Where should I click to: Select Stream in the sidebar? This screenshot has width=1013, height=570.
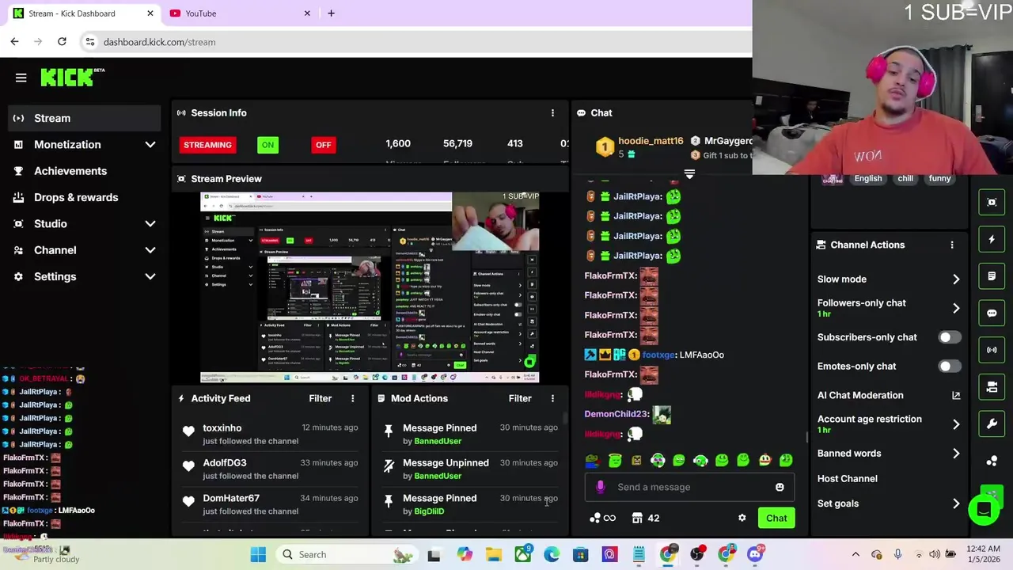coord(84,118)
